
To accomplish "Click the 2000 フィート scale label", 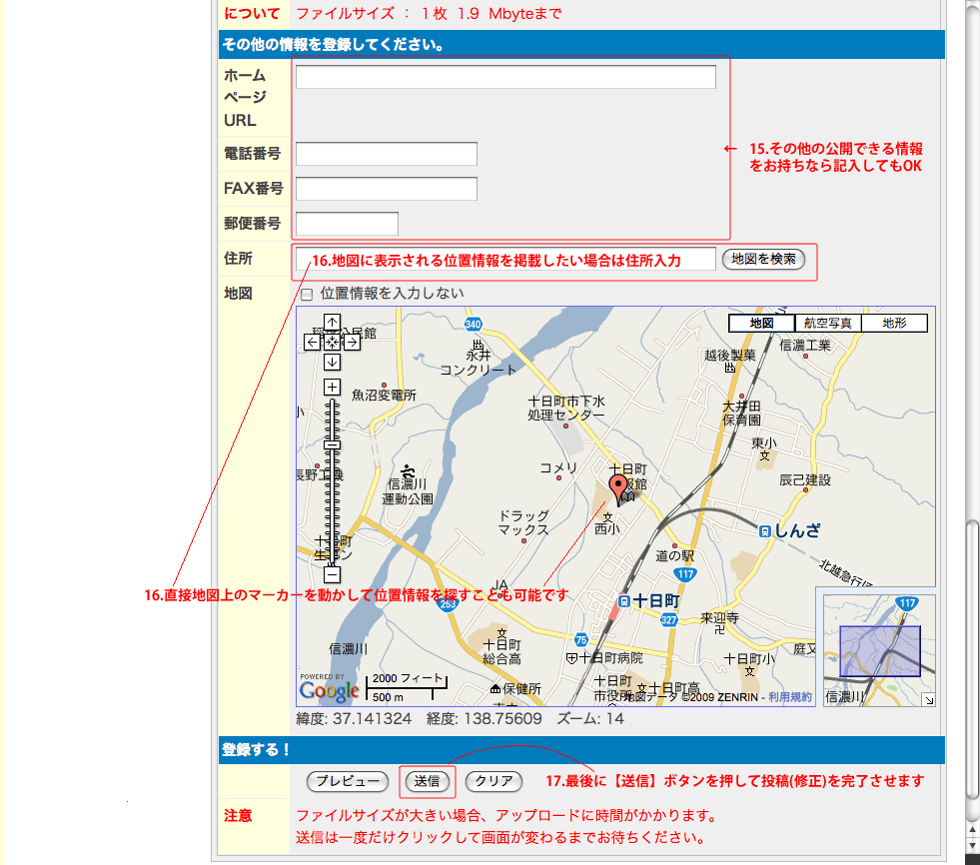I will (x=408, y=679).
